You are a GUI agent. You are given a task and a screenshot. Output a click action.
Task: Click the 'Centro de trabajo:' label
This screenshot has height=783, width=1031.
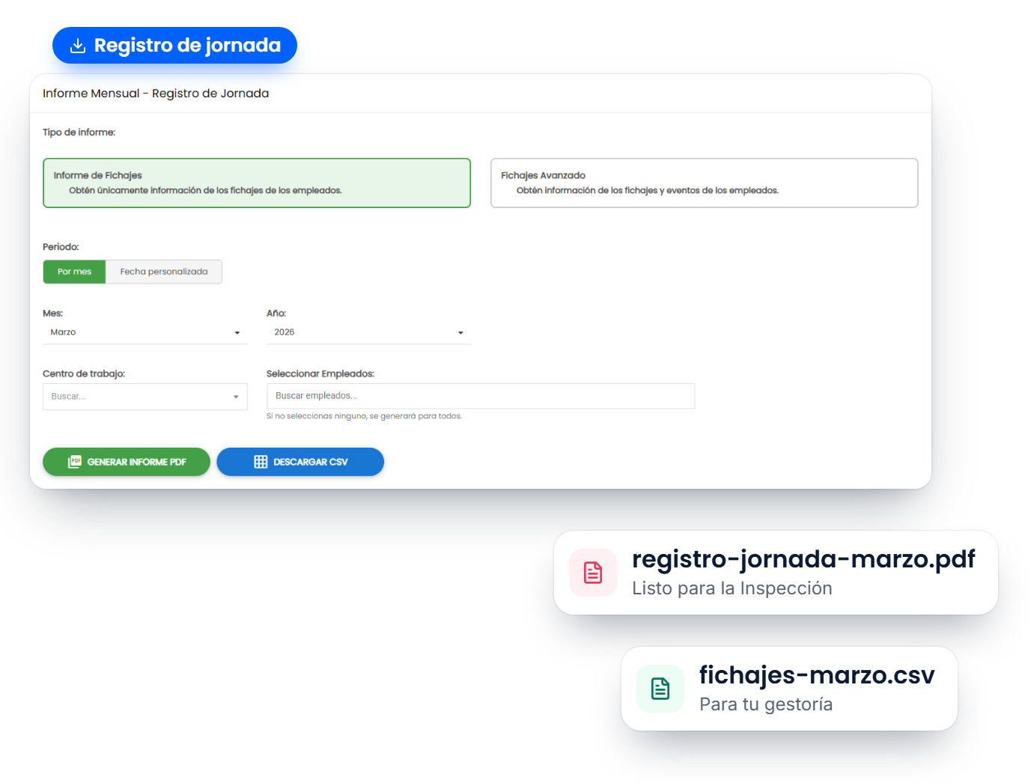pyautogui.click(x=84, y=374)
